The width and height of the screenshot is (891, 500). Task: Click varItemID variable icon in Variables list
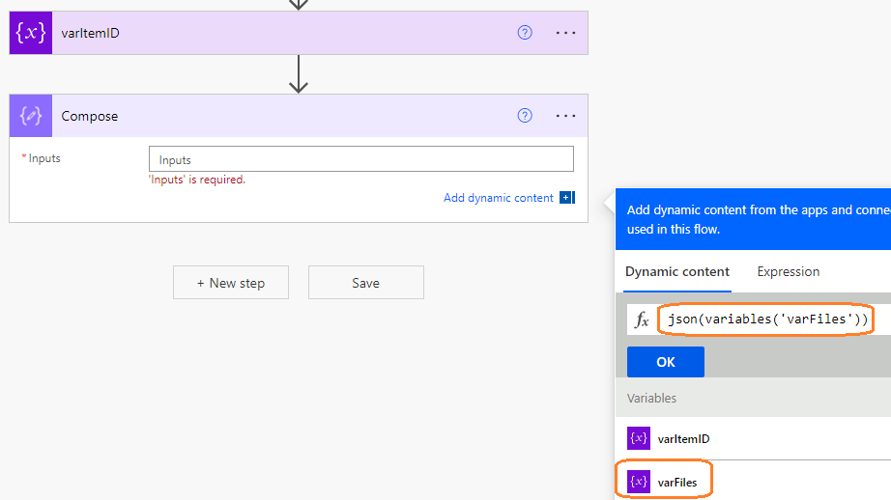pos(639,438)
